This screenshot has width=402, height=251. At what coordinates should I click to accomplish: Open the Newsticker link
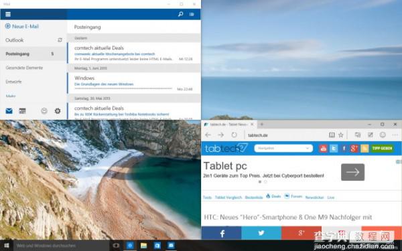pos(314,197)
